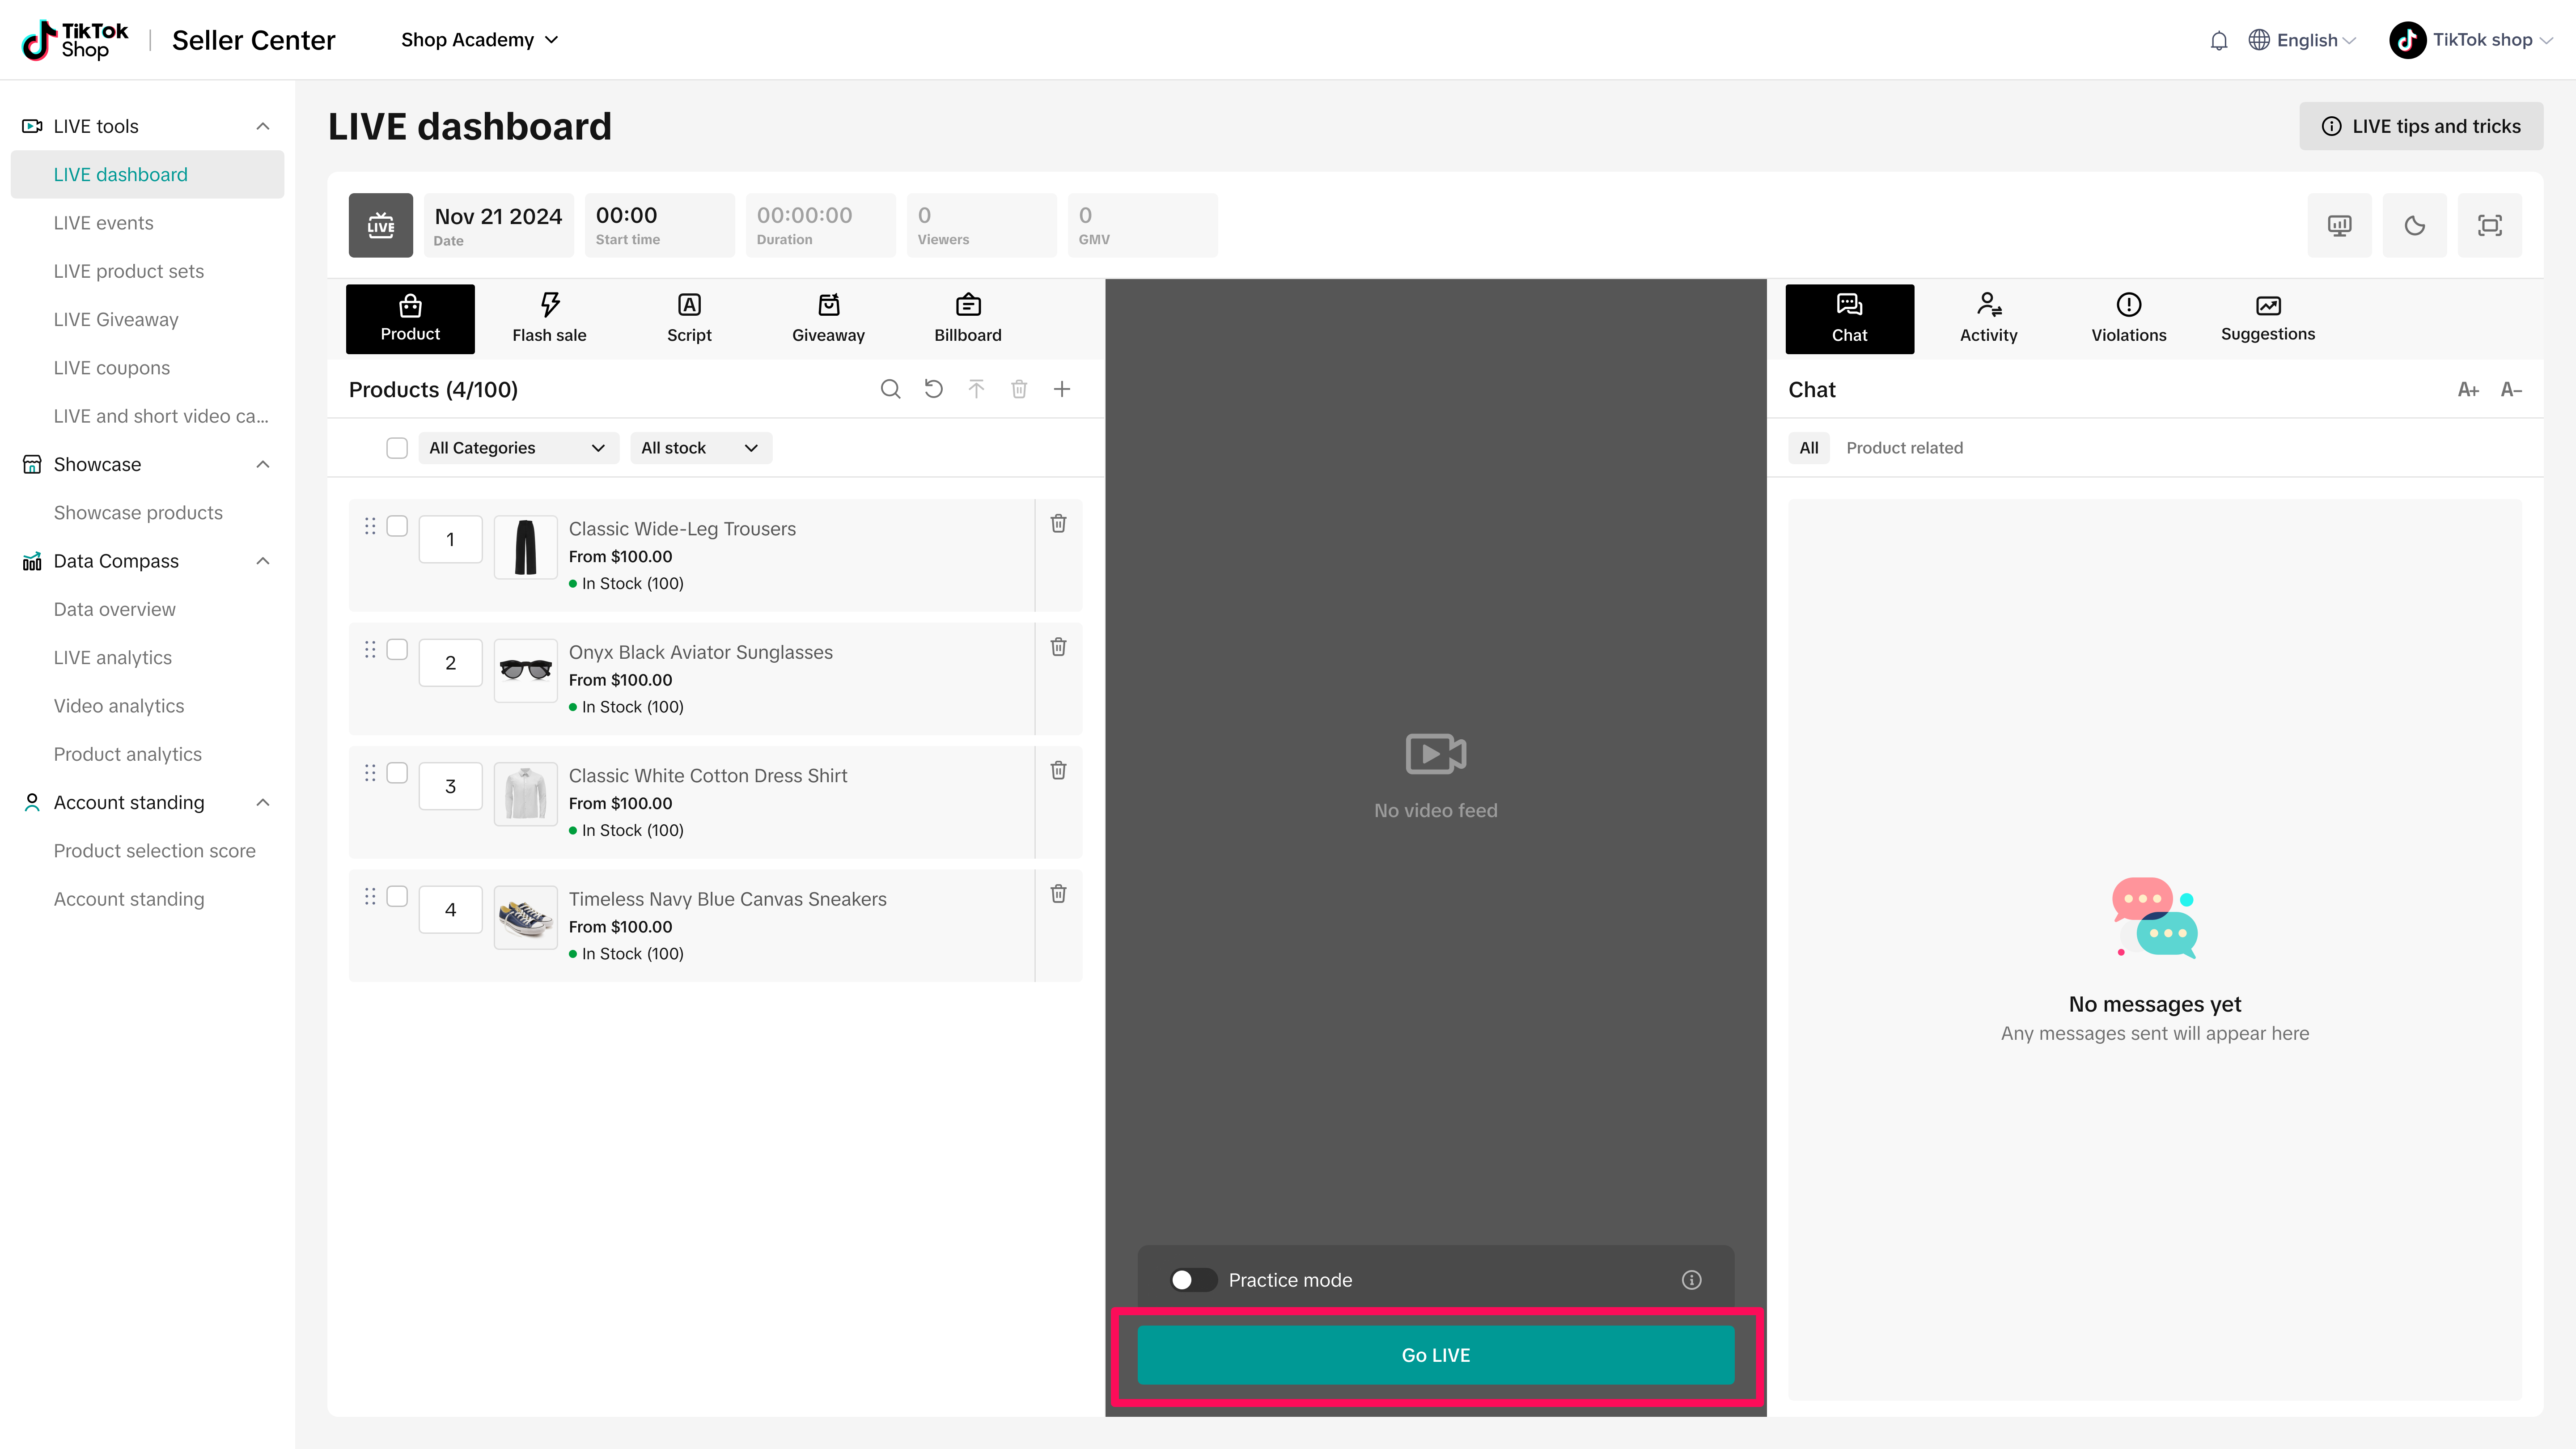This screenshot has height=1449, width=2576.
Task: Click the refresh products icon
Action: pyautogui.click(x=933, y=389)
